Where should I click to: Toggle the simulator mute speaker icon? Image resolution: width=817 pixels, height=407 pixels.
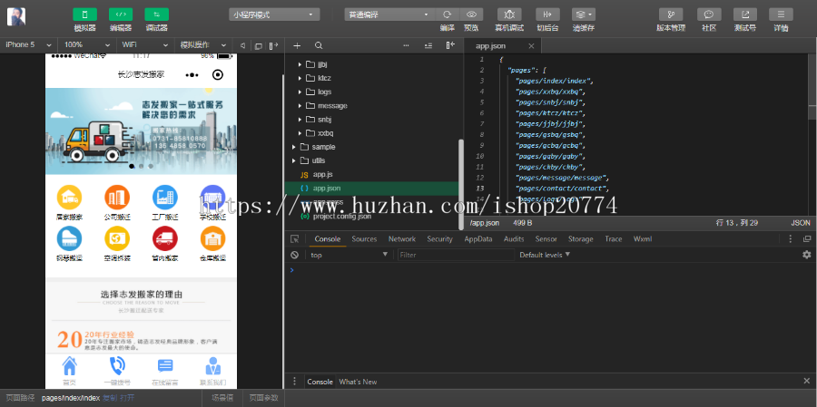(x=242, y=46)
